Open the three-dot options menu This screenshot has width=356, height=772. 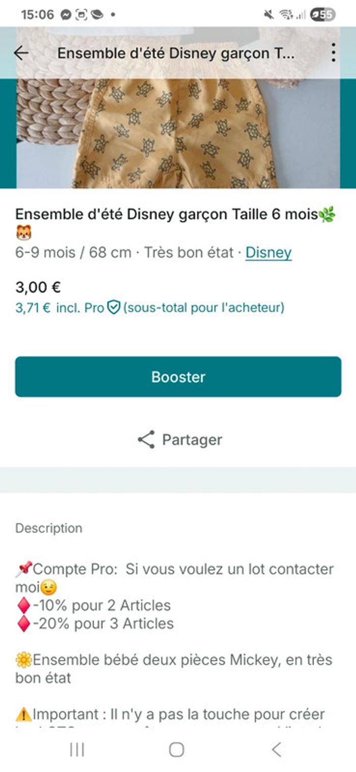coord(335,52)
